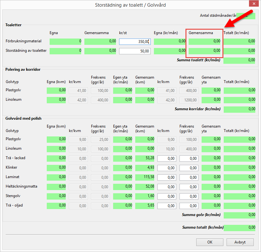The image size is (261, 252).
Task: Select the Trä - lackad shared Frekvens field
Action: (189, 158)
